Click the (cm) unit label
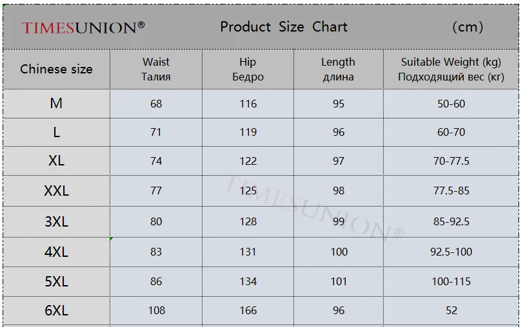 tap(468, 27)
